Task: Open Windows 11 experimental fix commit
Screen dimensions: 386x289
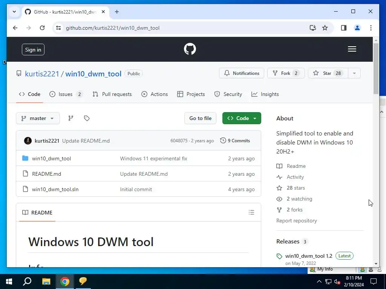Action: 154,158
